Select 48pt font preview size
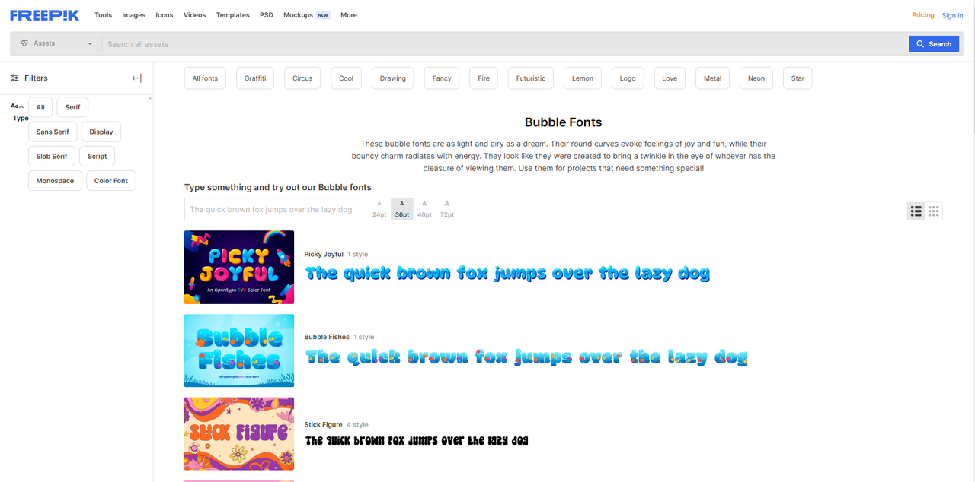Image resolution: width=975 pixels, height=482 pixels. 424,209
